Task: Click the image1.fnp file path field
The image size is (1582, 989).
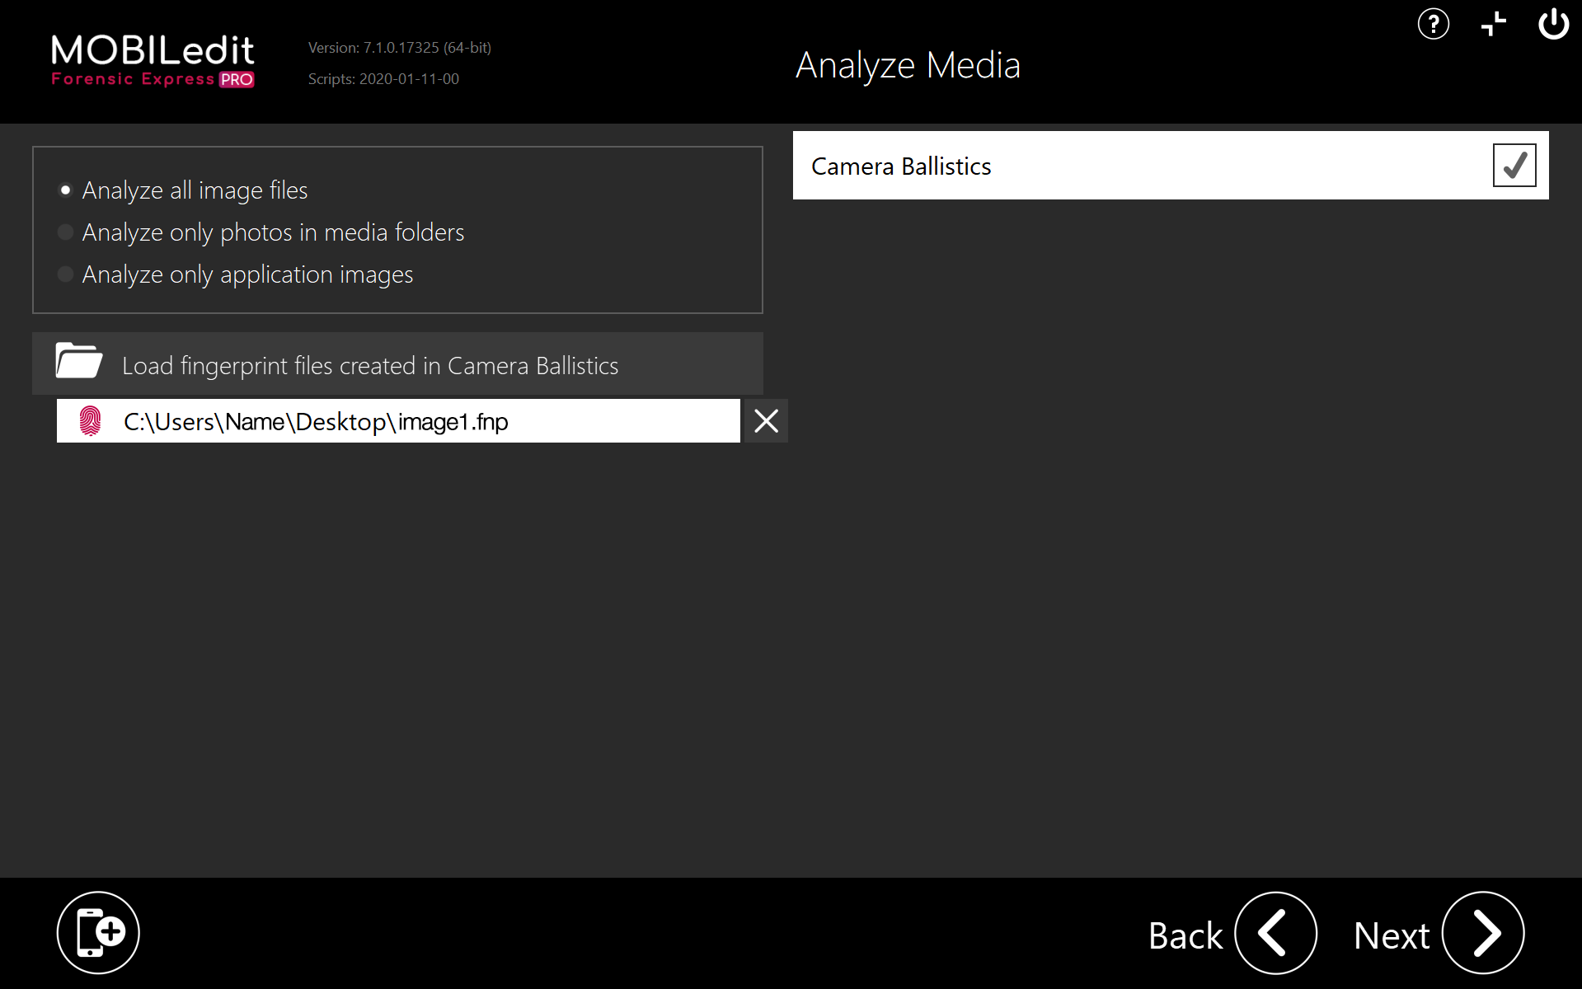Action: point(412,421)
